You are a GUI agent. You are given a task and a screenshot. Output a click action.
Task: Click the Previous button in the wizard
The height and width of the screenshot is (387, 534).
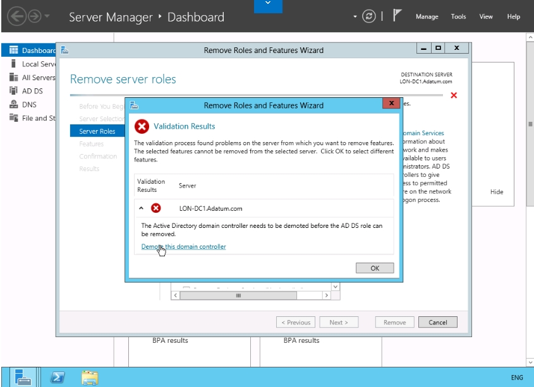pos(296,322)
